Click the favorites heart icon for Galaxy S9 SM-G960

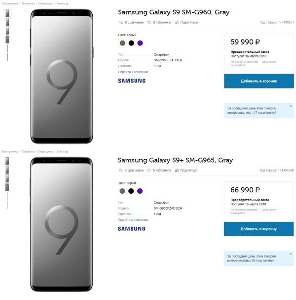point(149,22)
